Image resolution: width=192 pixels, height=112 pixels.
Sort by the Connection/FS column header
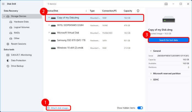(109, 11)
